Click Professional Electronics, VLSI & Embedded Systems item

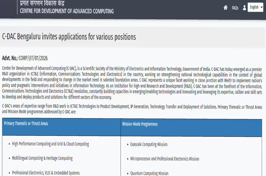pos(46,173)
